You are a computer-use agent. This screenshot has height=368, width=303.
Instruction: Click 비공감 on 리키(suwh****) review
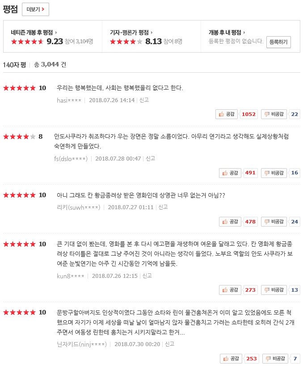[x=274, y=222]
